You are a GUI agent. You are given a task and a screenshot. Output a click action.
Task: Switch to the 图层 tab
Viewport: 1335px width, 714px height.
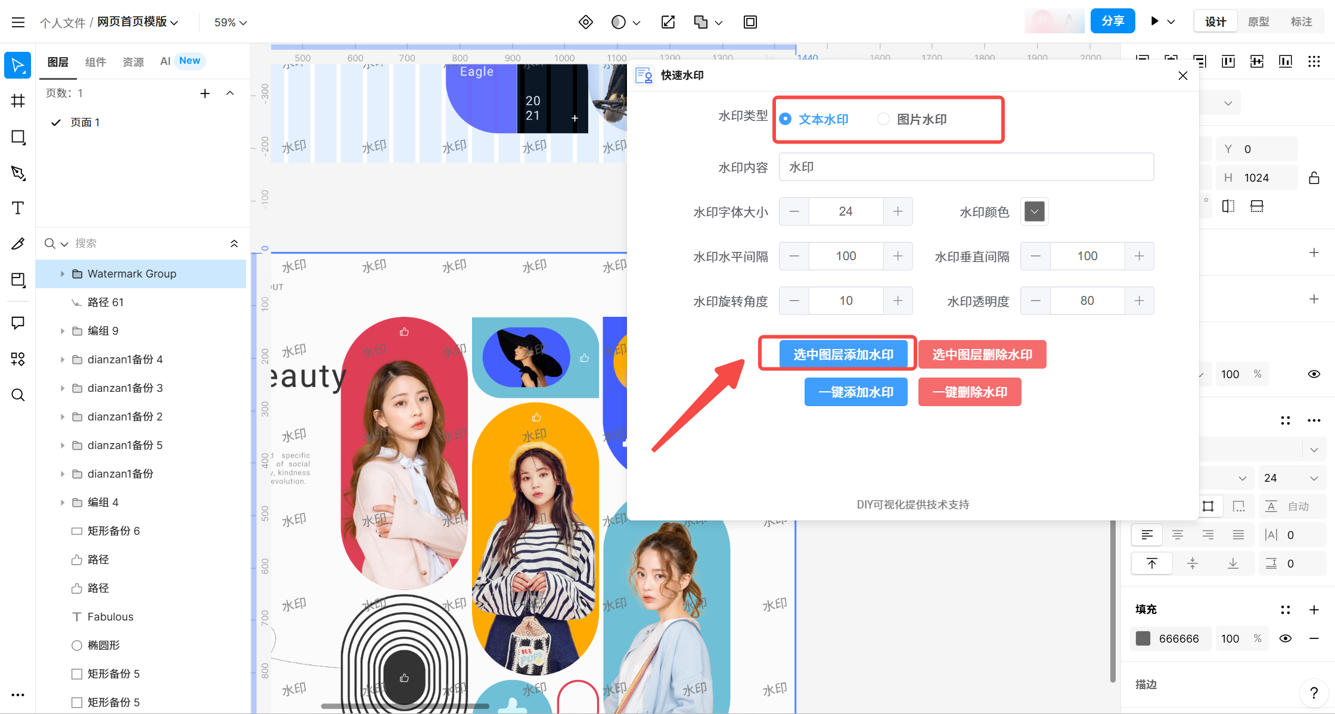(58, 62)
